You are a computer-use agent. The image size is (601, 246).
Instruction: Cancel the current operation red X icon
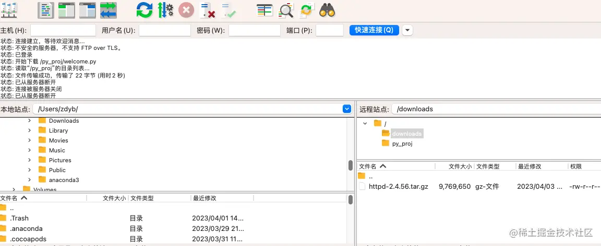tap(186, 10)
